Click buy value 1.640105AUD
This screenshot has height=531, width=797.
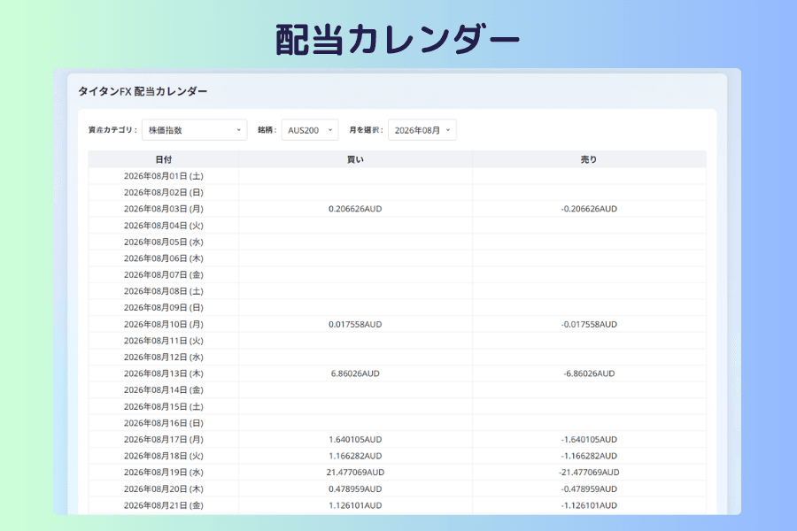point(355,440)
